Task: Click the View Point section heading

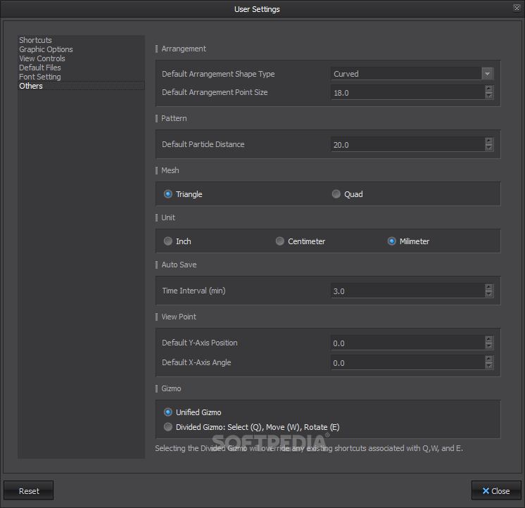Action: click(x=179, y=317)
